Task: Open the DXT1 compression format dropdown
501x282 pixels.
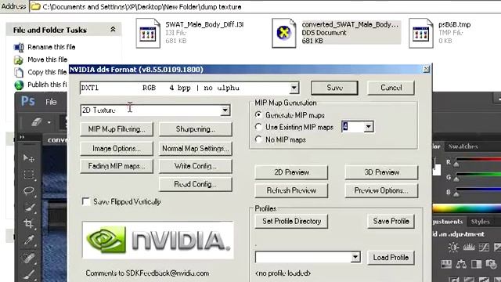Action: point(294,88)
